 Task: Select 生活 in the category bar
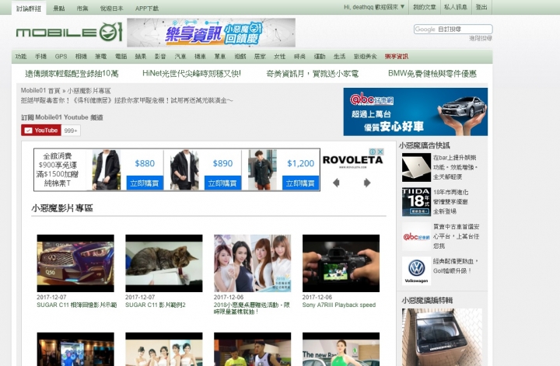click(340, 57)
